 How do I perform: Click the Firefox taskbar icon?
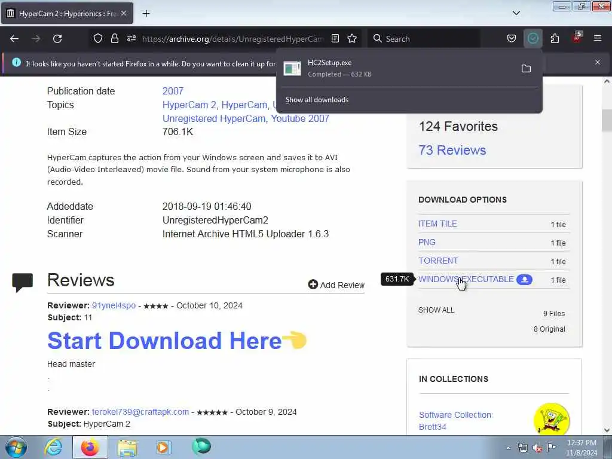[x=90, y=447]
